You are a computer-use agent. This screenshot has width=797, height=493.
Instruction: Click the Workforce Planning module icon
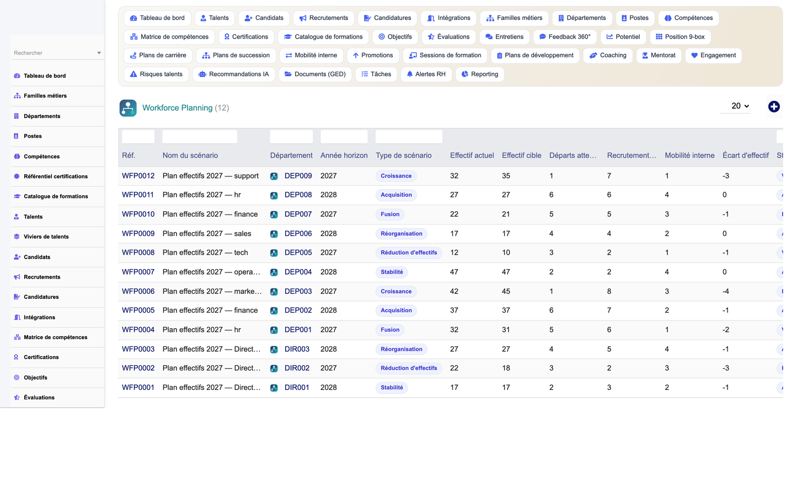[128, 108]
